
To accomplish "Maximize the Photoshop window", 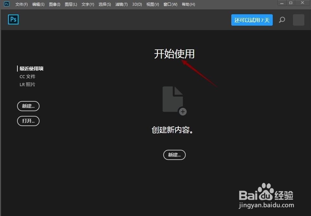I will (x=291, y=3).
